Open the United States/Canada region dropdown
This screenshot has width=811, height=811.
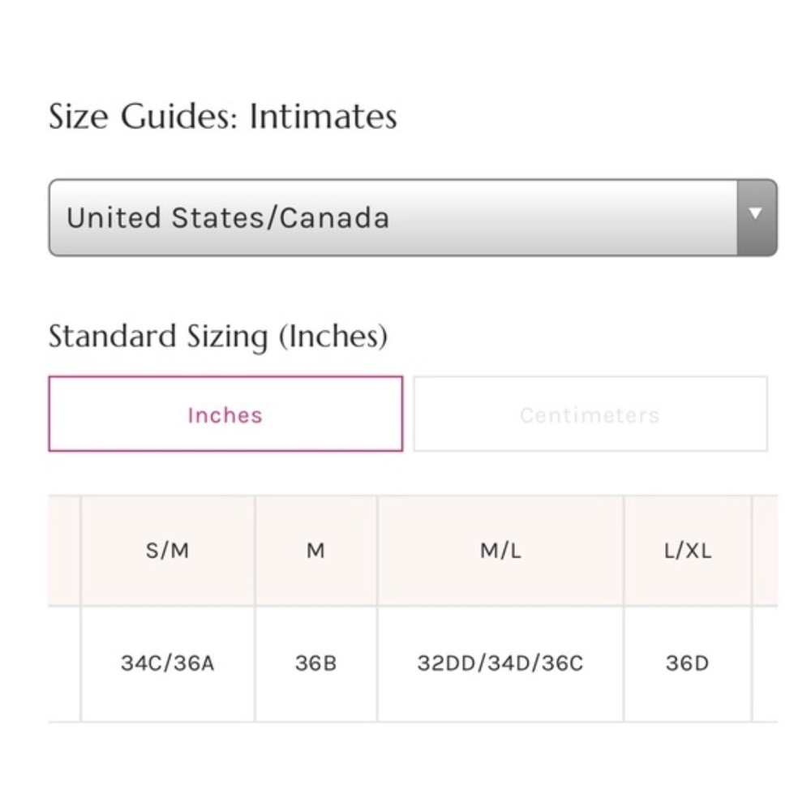(x=393, y=217)
